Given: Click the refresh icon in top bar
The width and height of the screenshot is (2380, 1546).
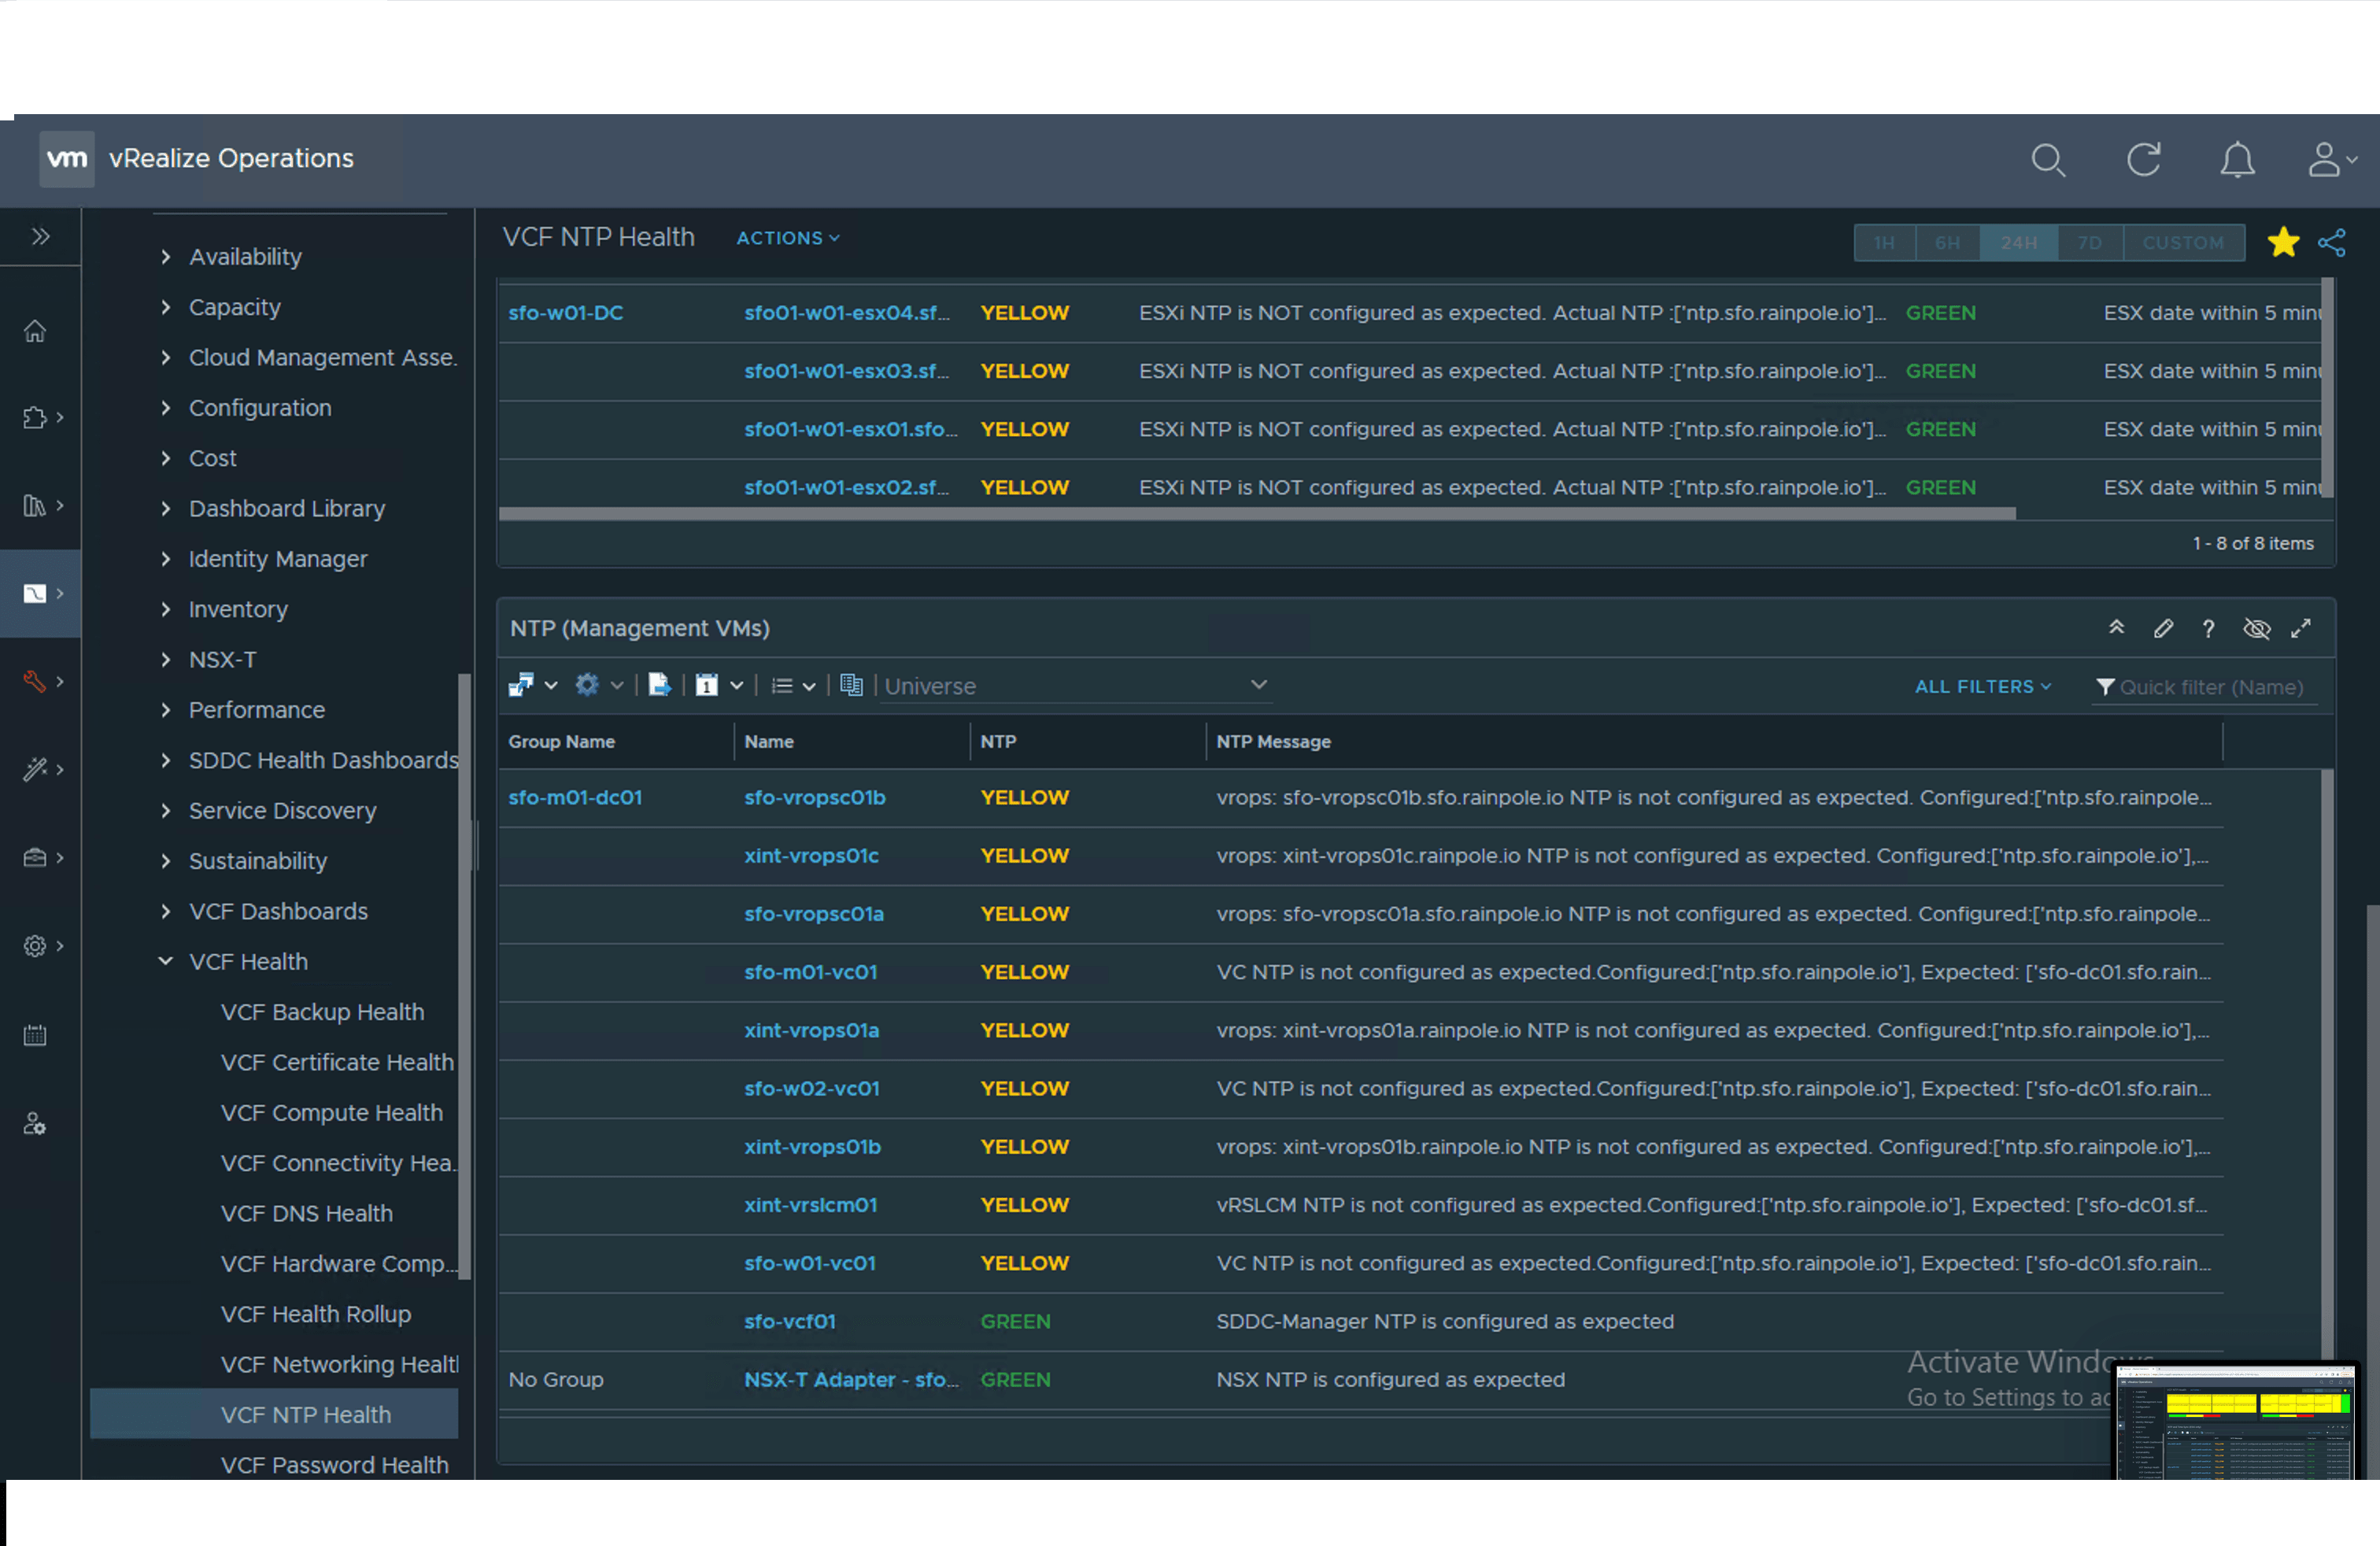Looking at the screenshot, I should click(2143, 160).
